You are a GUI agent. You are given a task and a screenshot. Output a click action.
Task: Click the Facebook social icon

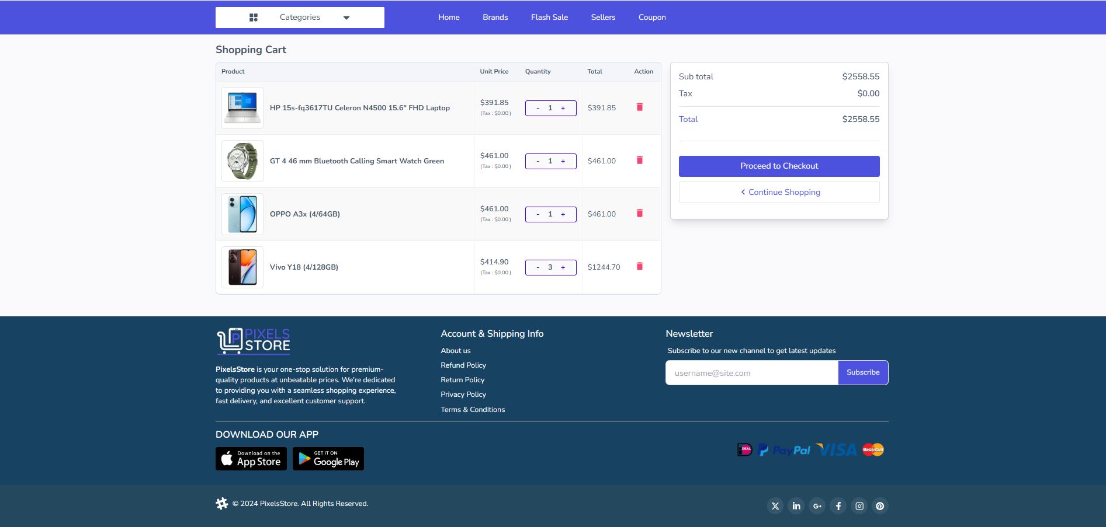pos(838,506)
